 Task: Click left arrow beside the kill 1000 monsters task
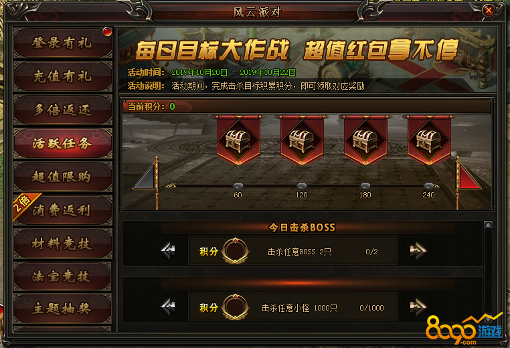click(168, 307)
